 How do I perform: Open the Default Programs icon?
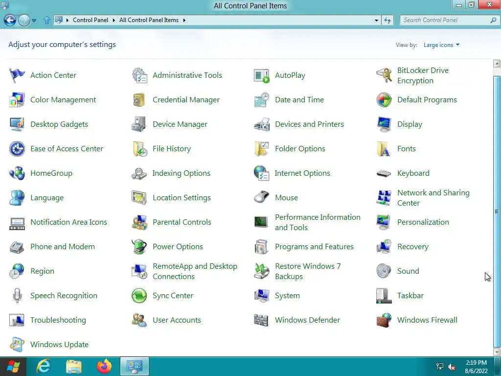384,100
